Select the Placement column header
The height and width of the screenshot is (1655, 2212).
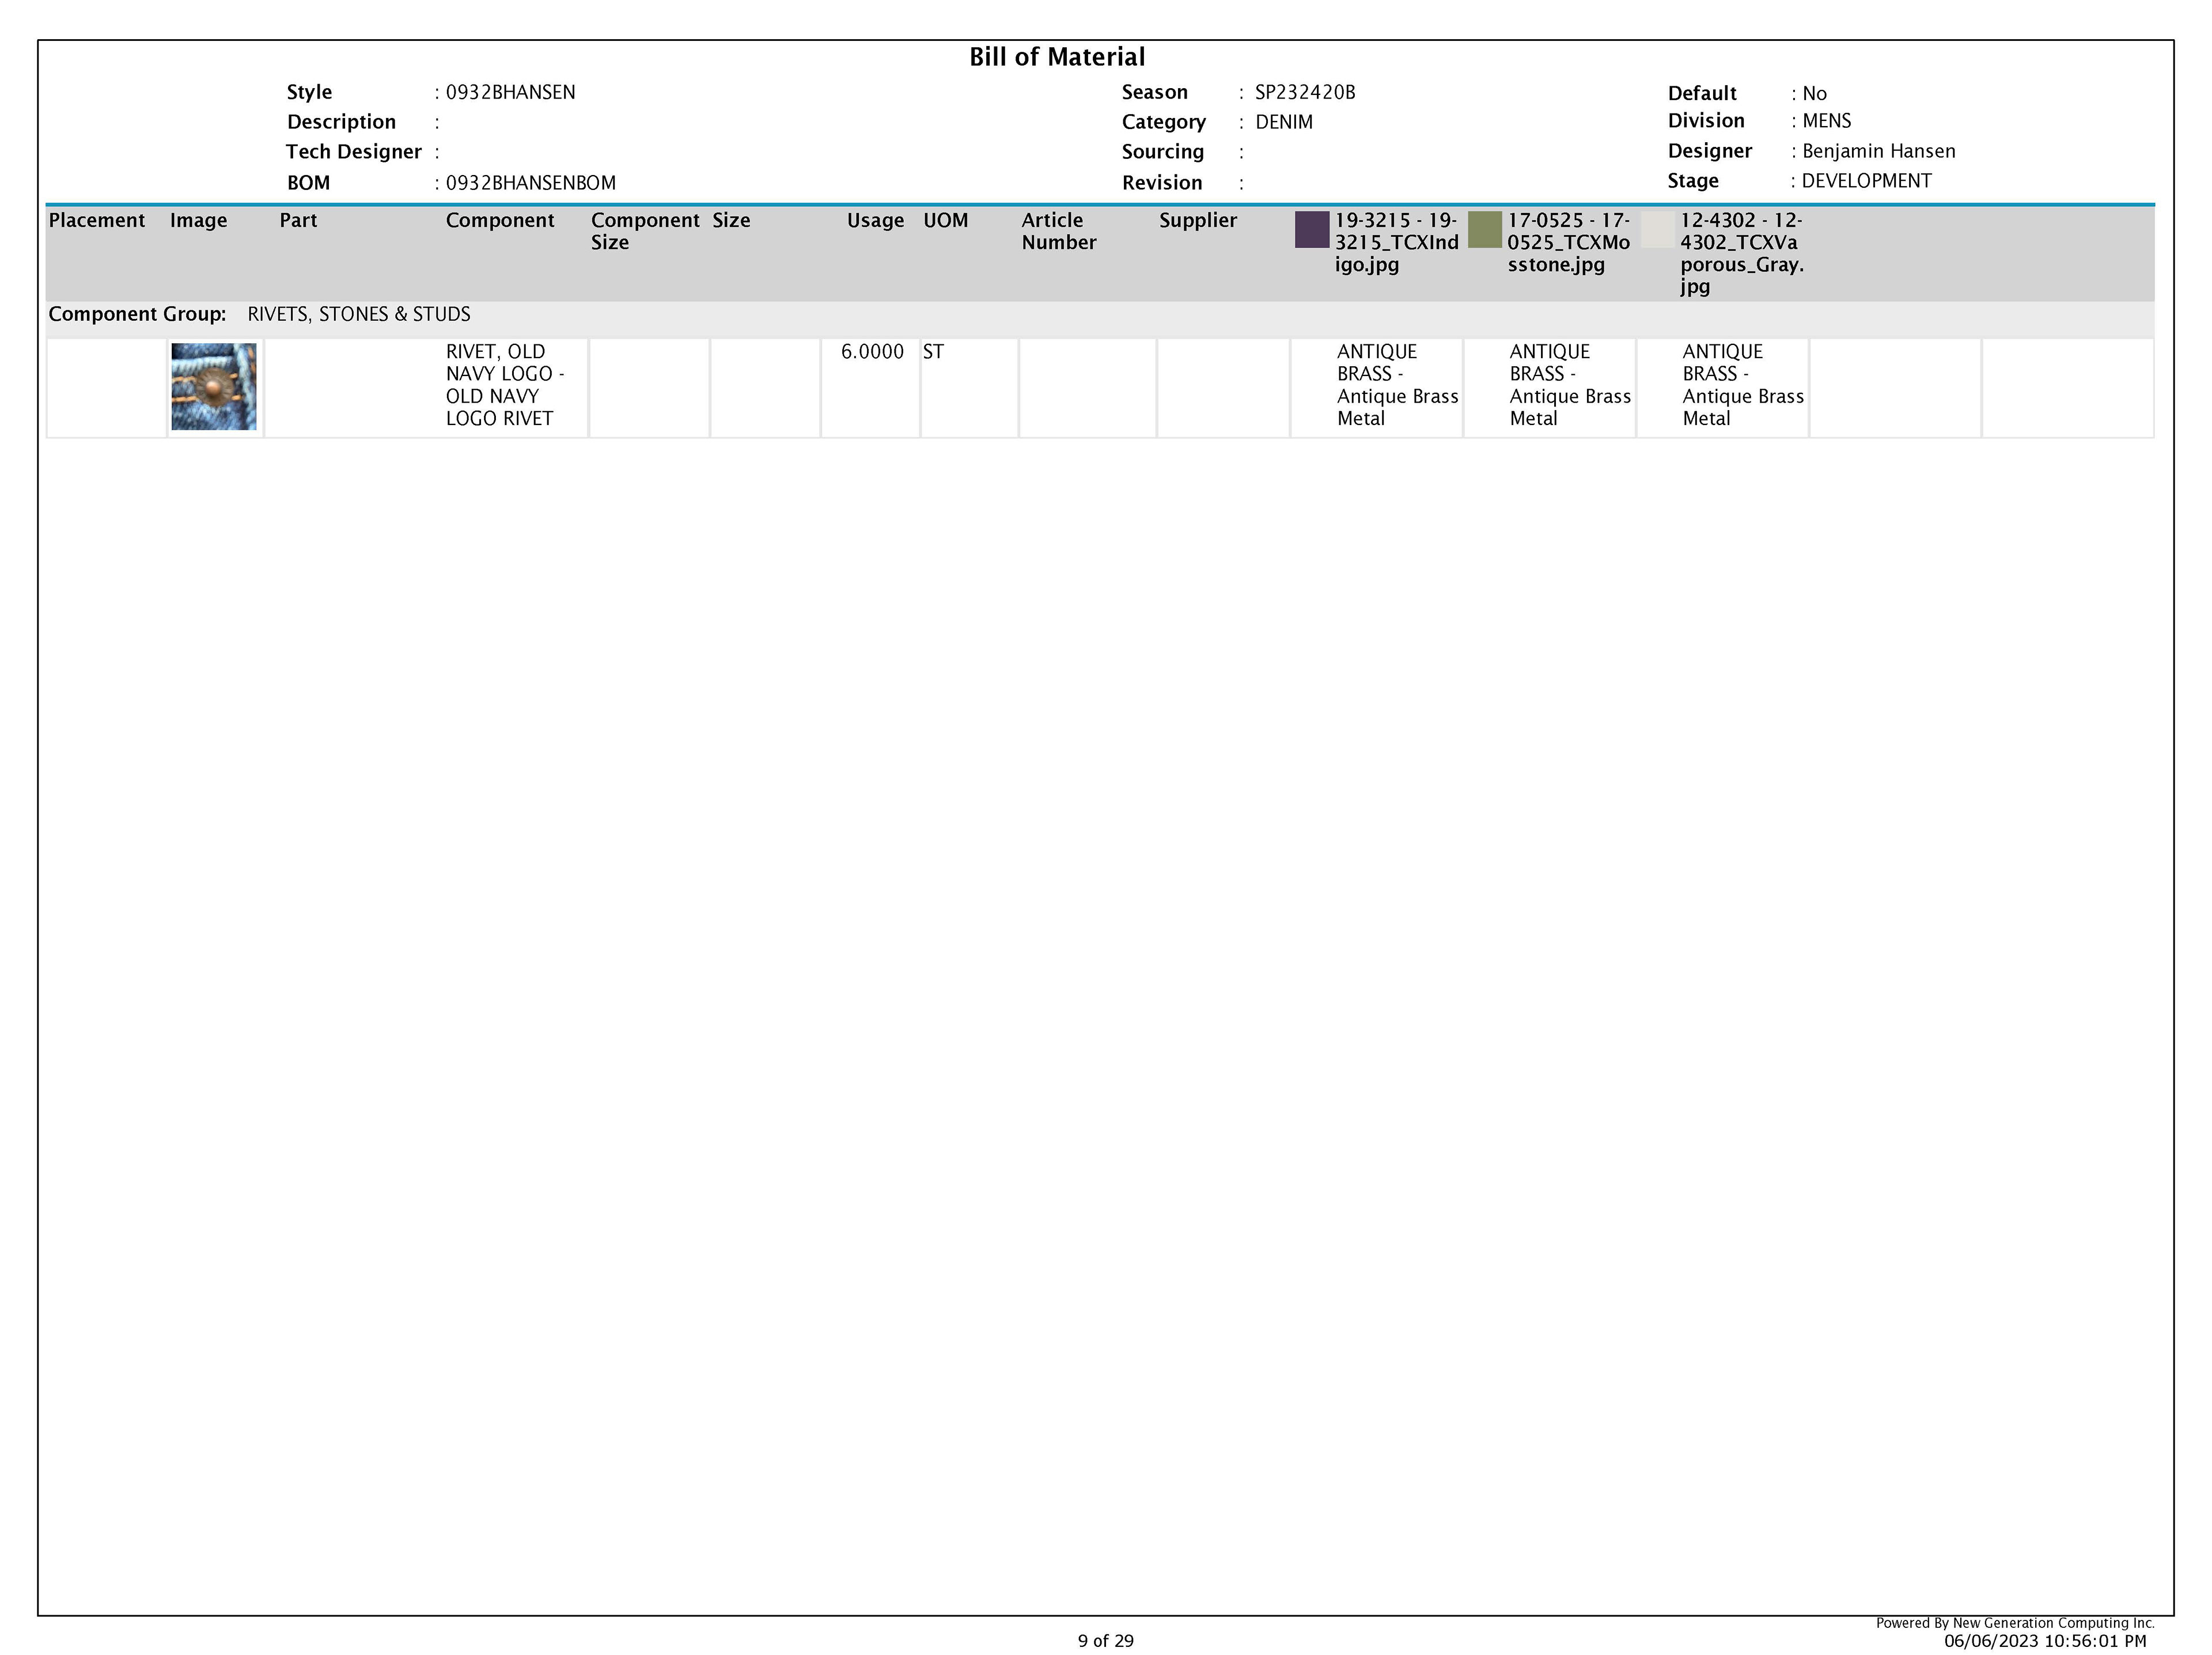click(x=97, y=221)
